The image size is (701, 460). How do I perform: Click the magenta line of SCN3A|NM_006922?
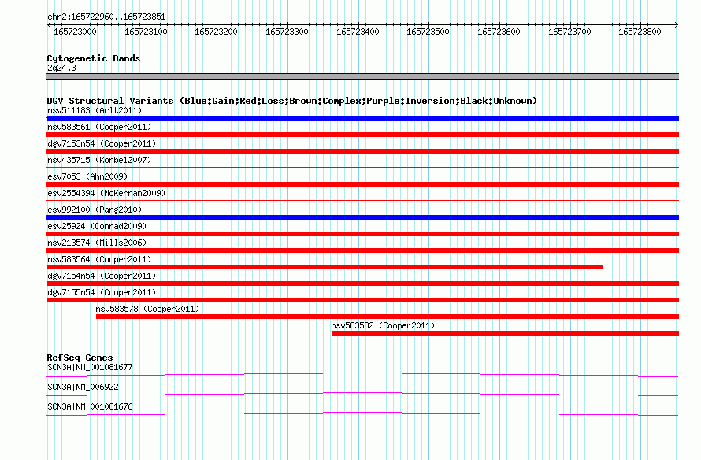pyautogui.click(x=362, y=395)
